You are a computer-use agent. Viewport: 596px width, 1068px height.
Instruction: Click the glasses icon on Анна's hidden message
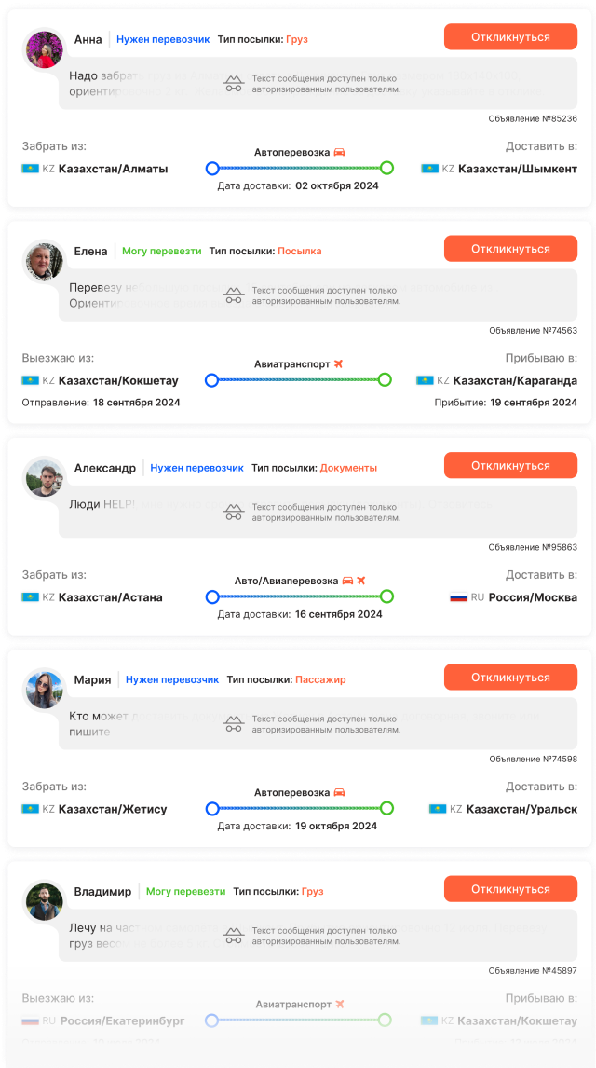pos(234,84)
